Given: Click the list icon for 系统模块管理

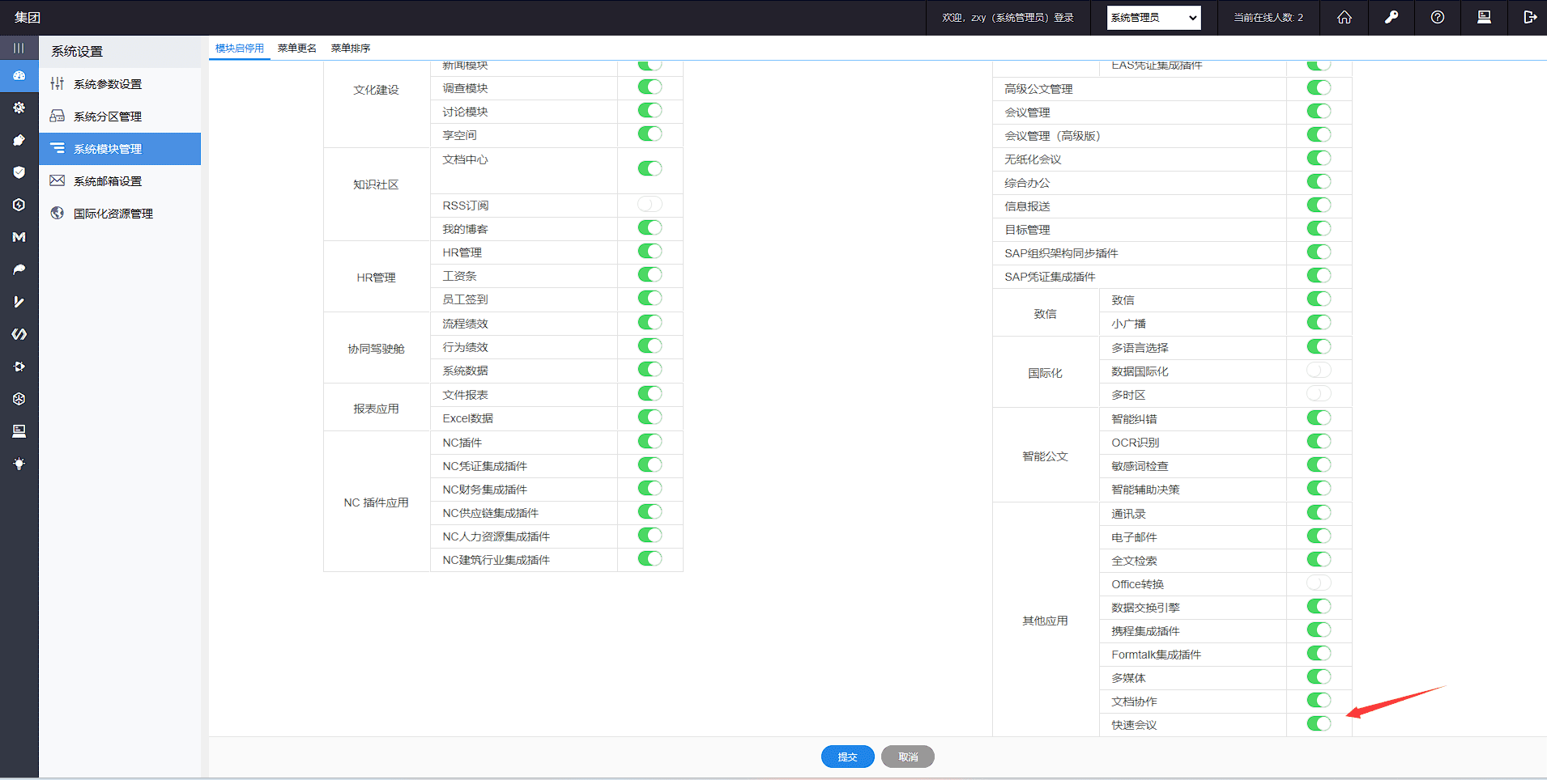Looking at the screenshot, I should 57,148.
